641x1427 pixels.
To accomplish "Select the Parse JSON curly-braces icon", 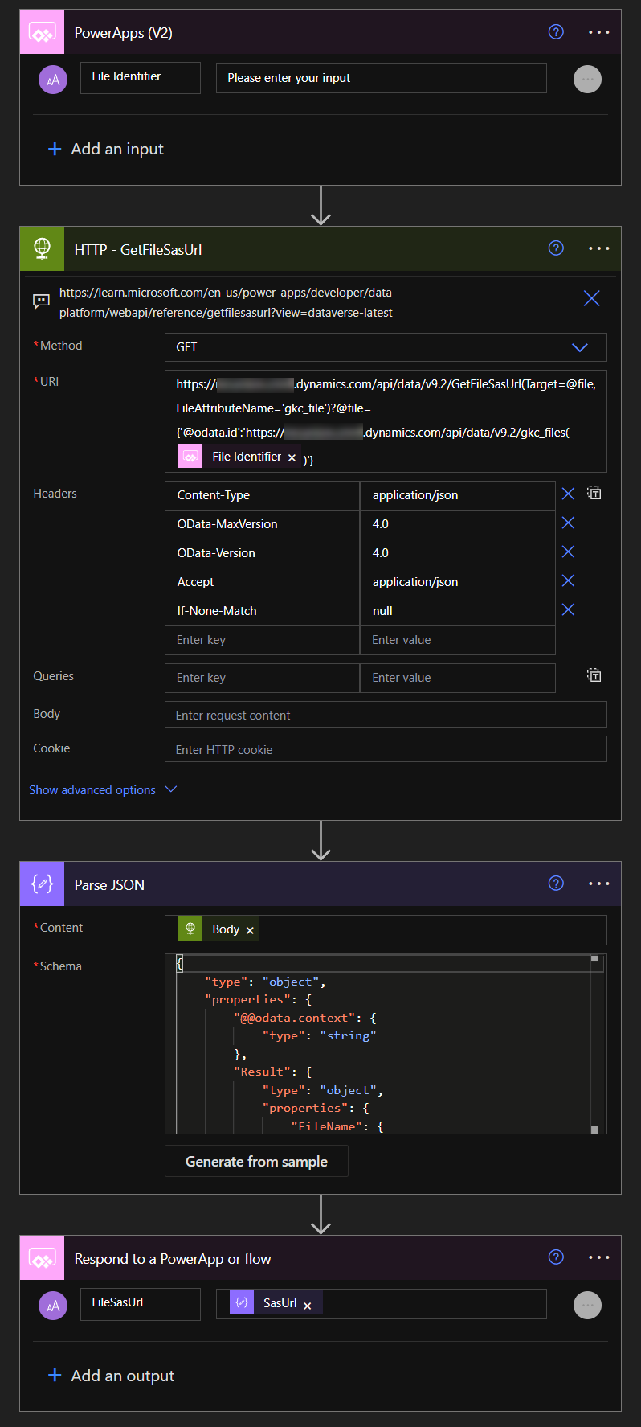I will [x=42, y=884].
